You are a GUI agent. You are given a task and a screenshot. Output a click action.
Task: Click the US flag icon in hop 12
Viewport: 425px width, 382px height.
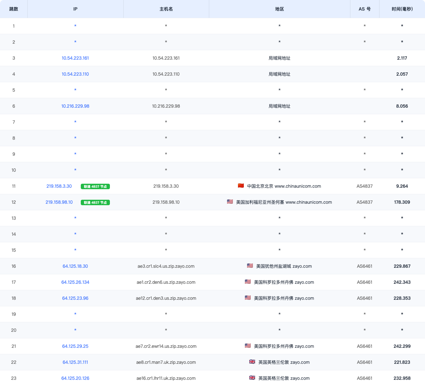click(x=230, y=202)
